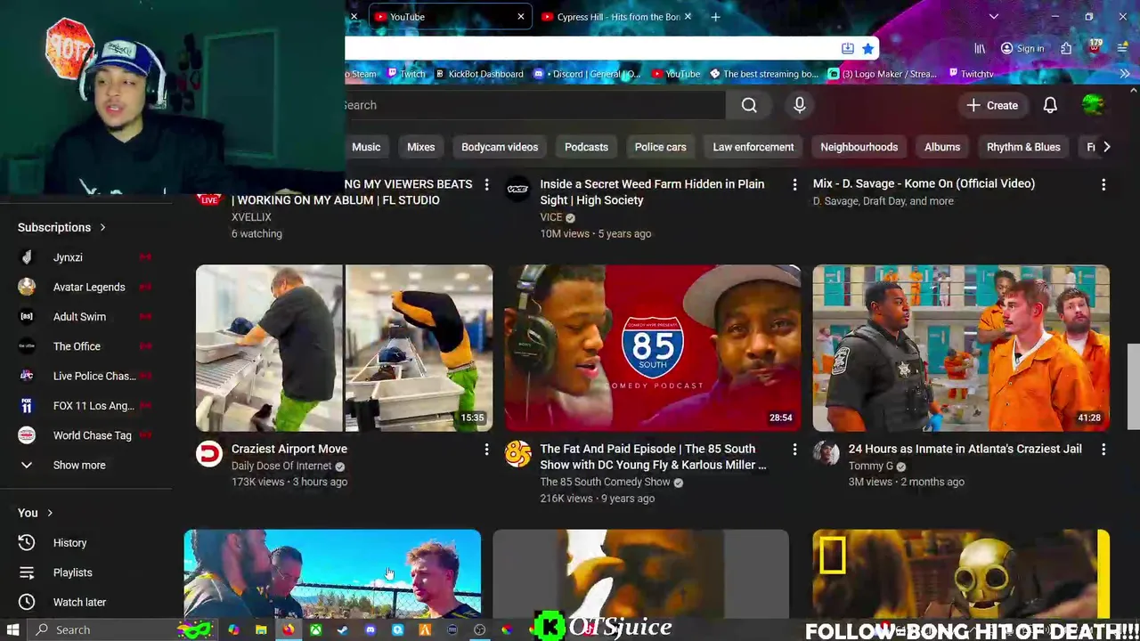1140x641 pixels.
Task: Click Sign in on Firefox toolbar
Action: 1021,49
